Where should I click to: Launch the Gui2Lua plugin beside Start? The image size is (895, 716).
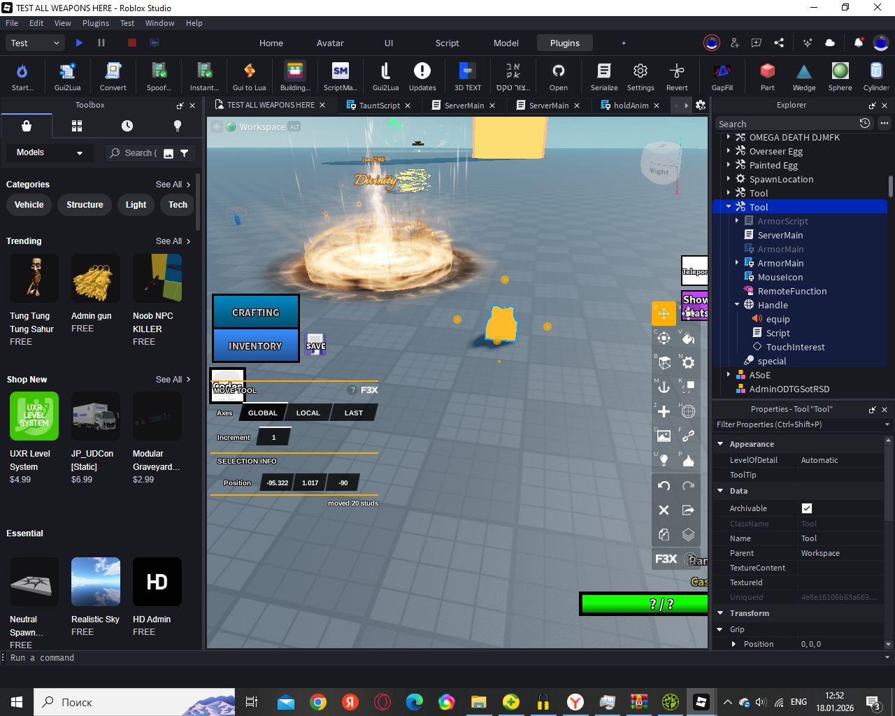(x=67, y=76)
